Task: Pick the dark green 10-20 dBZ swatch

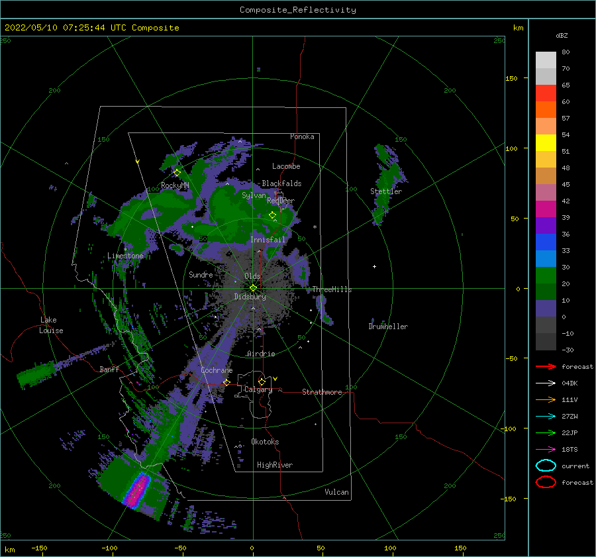Action: [546, 291]
